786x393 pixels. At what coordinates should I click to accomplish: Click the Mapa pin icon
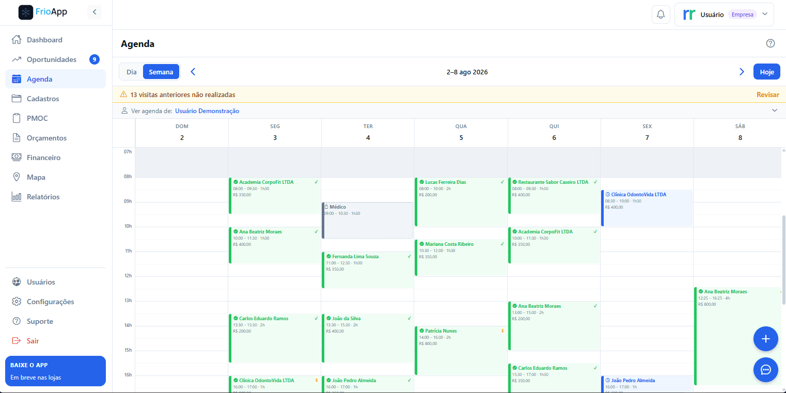tap(17, 177)
